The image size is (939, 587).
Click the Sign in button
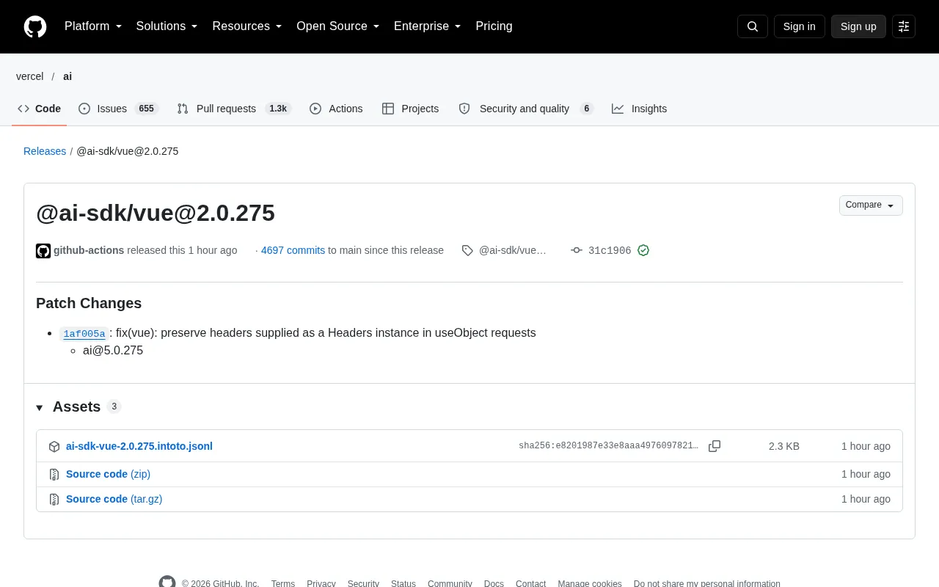click(x=800, y=26)
